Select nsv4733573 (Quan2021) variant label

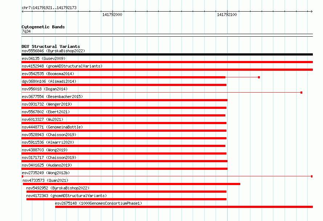point(45,180)
